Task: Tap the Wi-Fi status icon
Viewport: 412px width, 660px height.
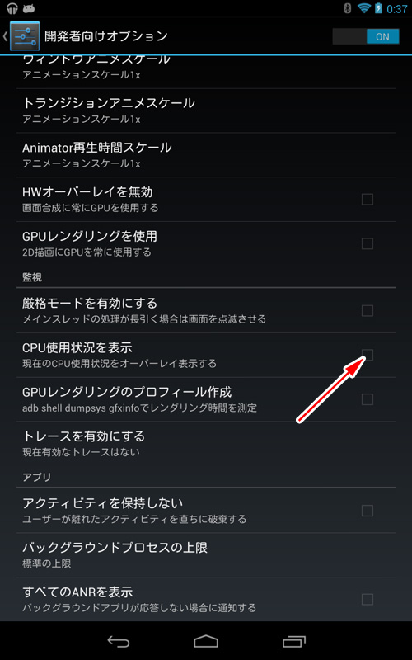Action: [363, 8]
